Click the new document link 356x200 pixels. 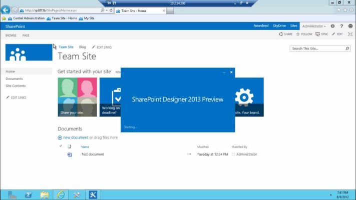76,137
